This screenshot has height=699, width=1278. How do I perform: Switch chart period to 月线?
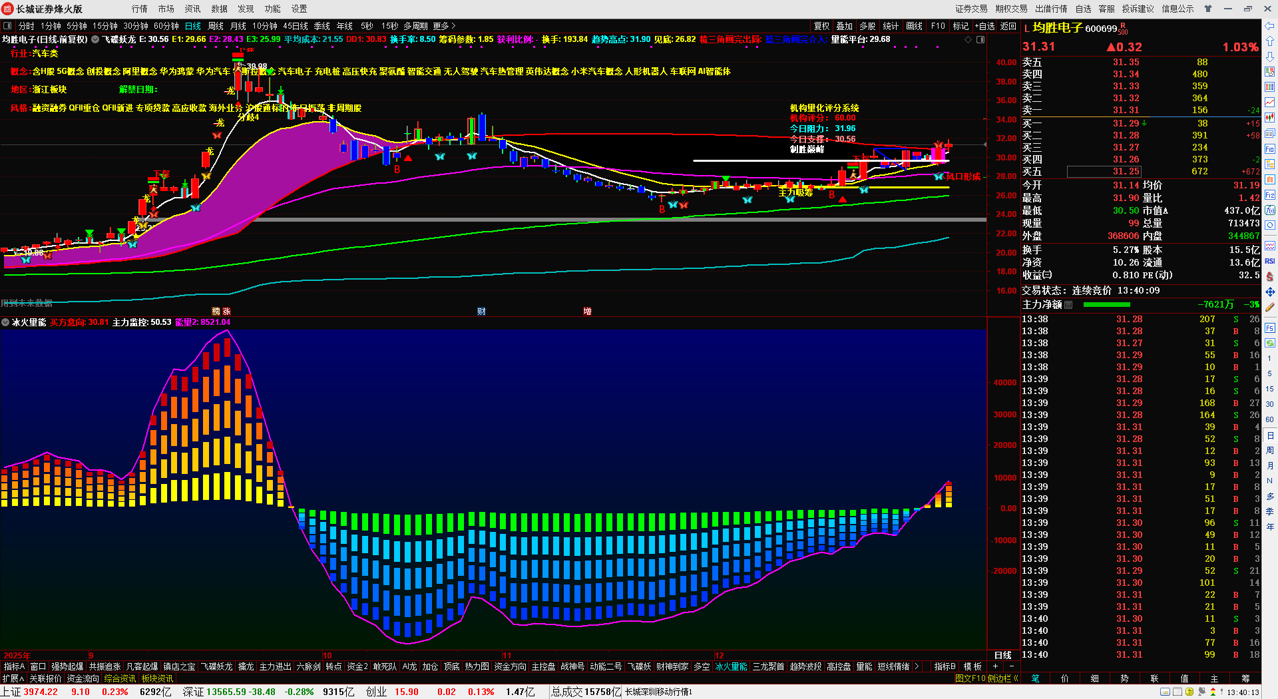[238, 26]
